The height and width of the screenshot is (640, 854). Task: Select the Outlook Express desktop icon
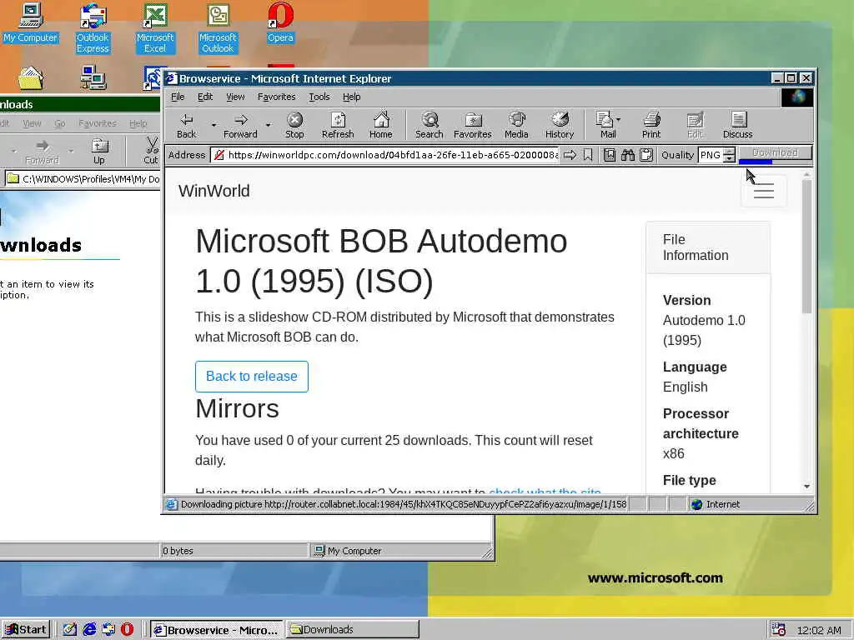coord(93,27)
